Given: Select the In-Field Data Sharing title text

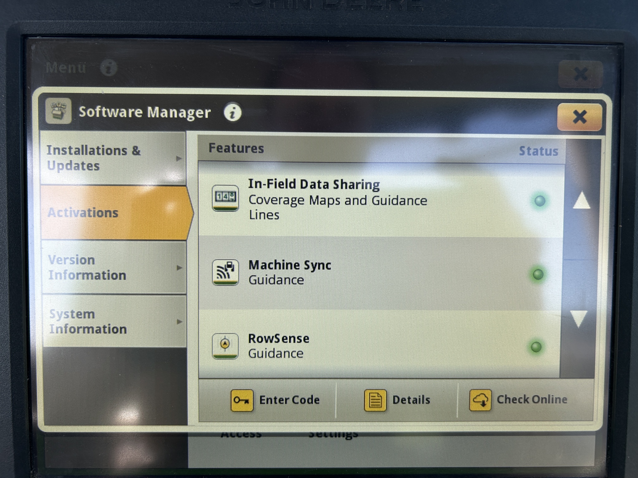Looking at the screenshot, I should click(314, 184).
